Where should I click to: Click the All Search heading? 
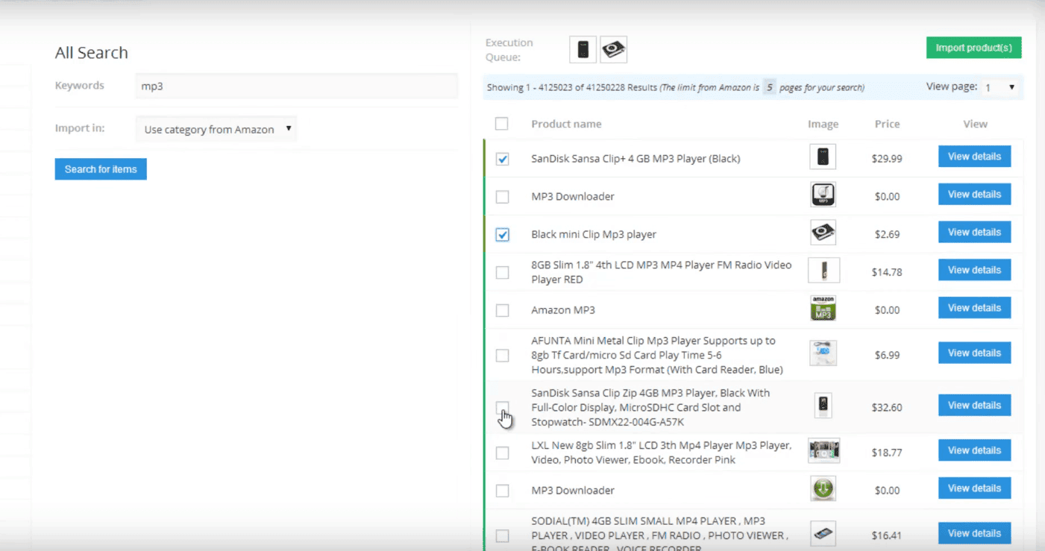[x=92, y=53]
